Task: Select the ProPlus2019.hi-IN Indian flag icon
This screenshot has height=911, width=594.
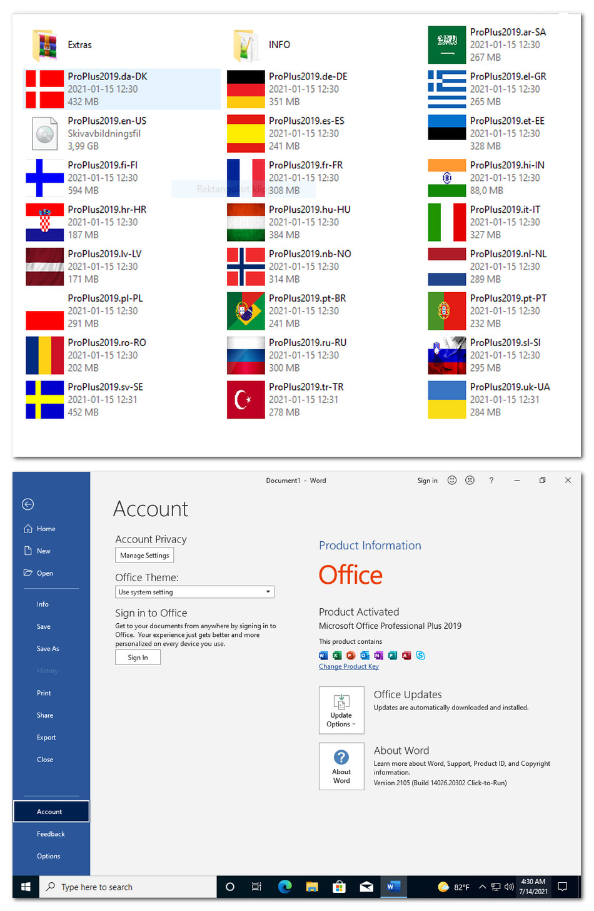Action: pos(447,178)
